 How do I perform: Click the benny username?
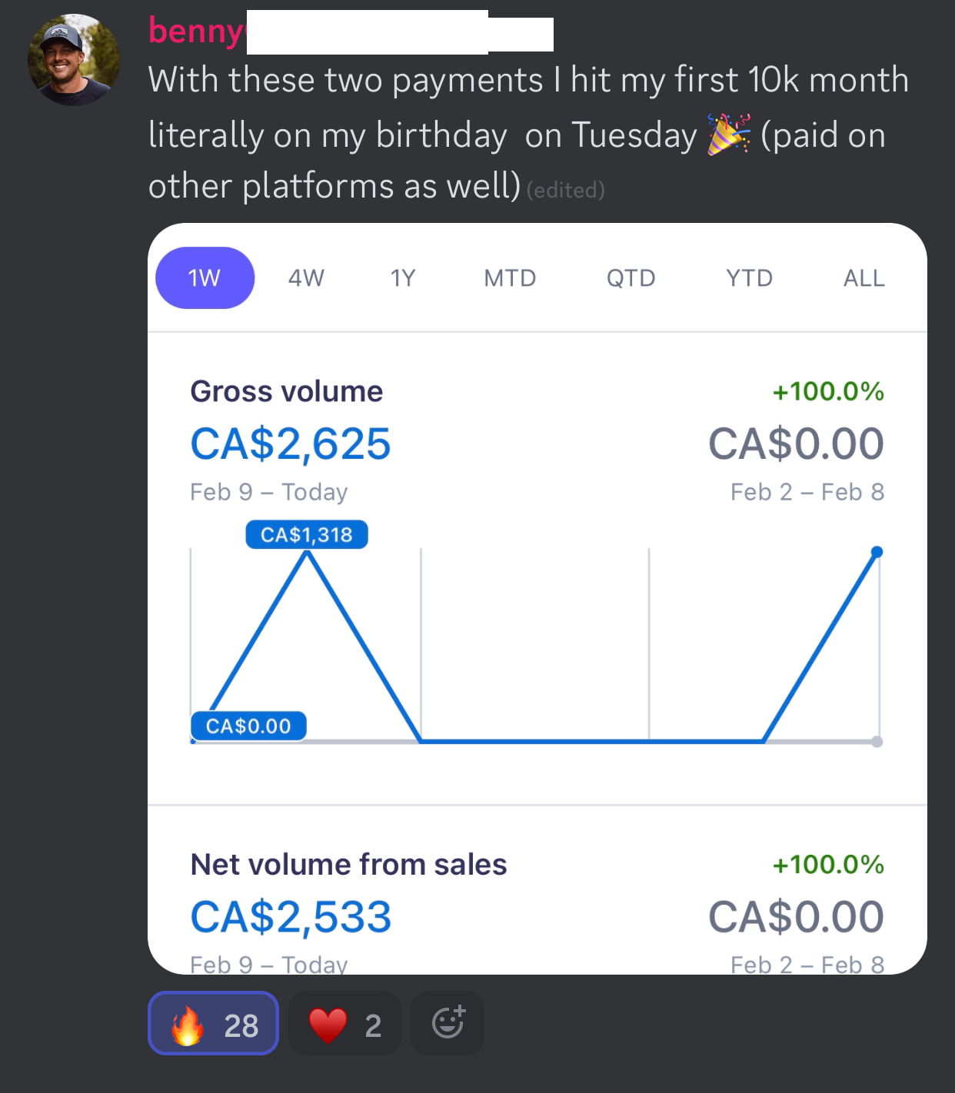tap(196, 32)
